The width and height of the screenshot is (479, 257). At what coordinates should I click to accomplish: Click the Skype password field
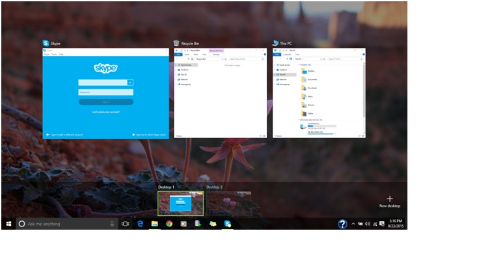(105, 92)
